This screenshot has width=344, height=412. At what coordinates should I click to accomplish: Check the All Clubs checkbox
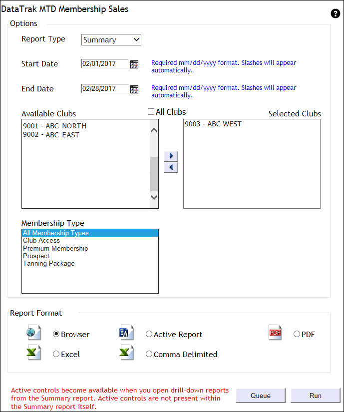151,112
